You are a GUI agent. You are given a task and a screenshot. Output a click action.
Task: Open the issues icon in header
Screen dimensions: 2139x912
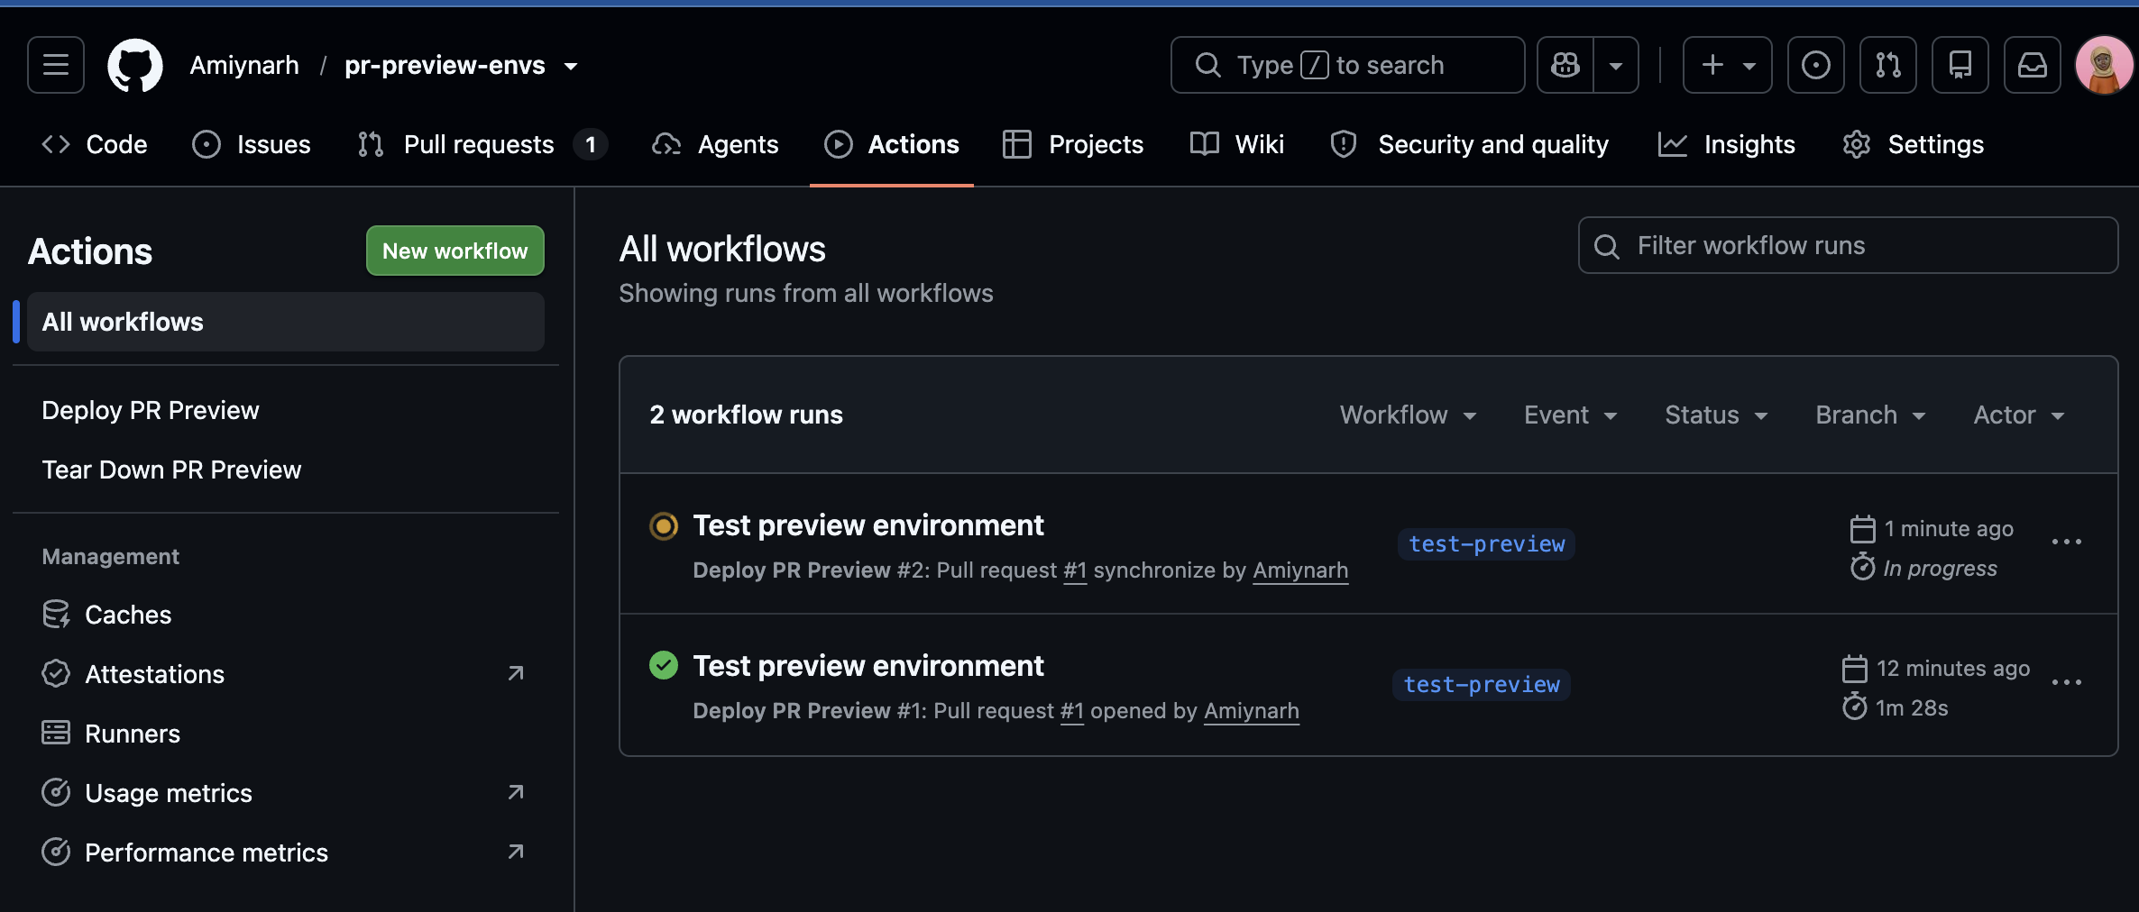1815,65
